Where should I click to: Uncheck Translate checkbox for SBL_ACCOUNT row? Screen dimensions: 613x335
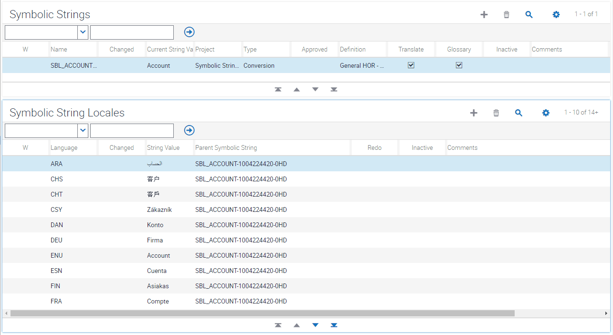point(411,65)
